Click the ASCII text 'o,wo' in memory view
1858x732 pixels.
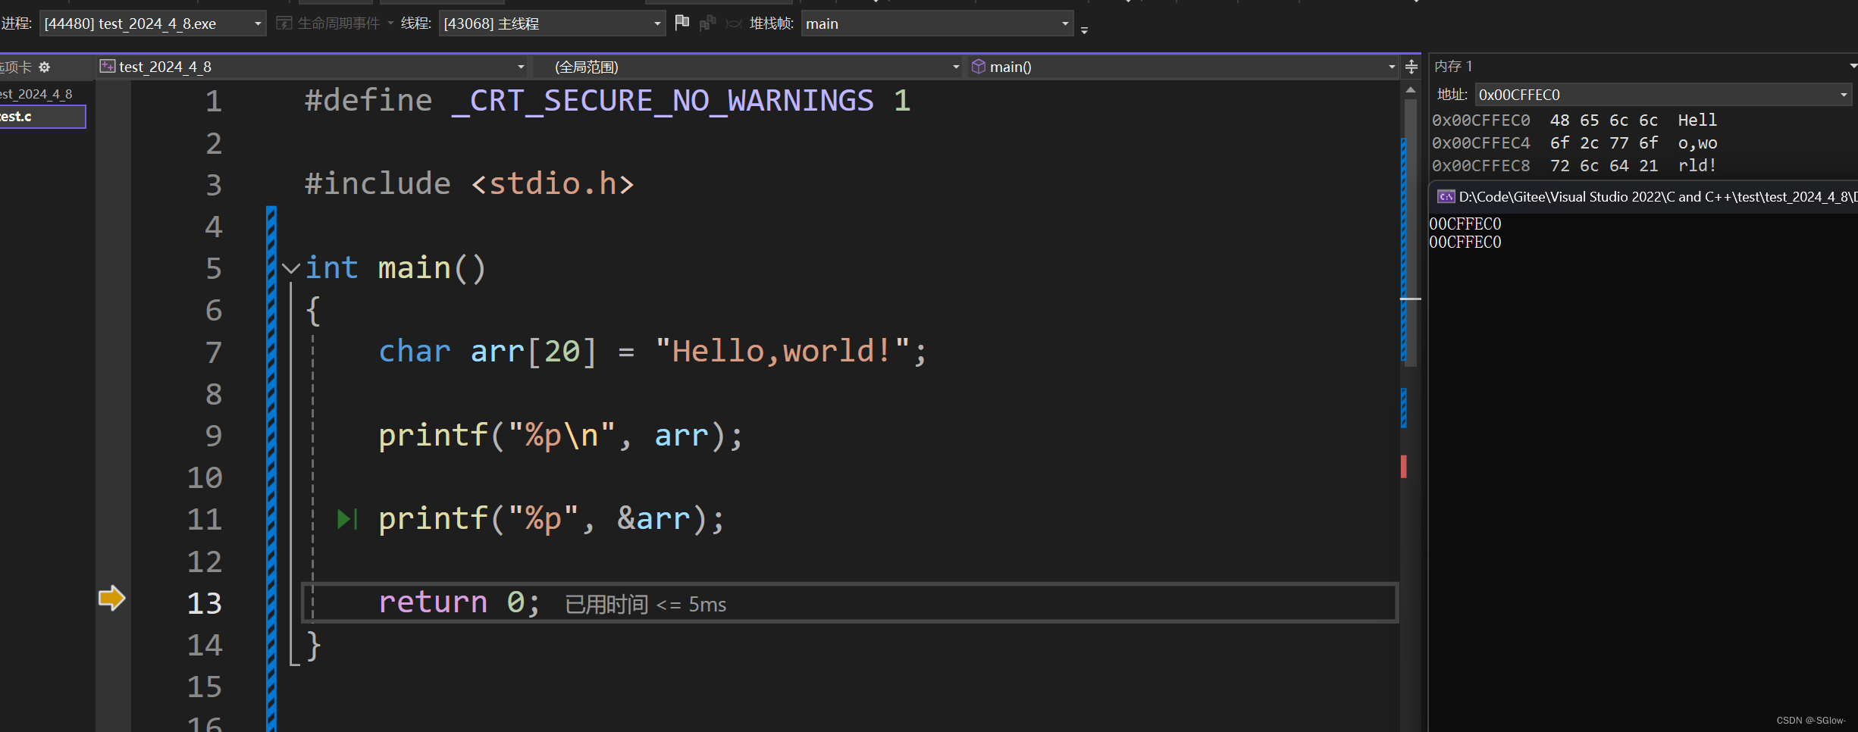1697,143
